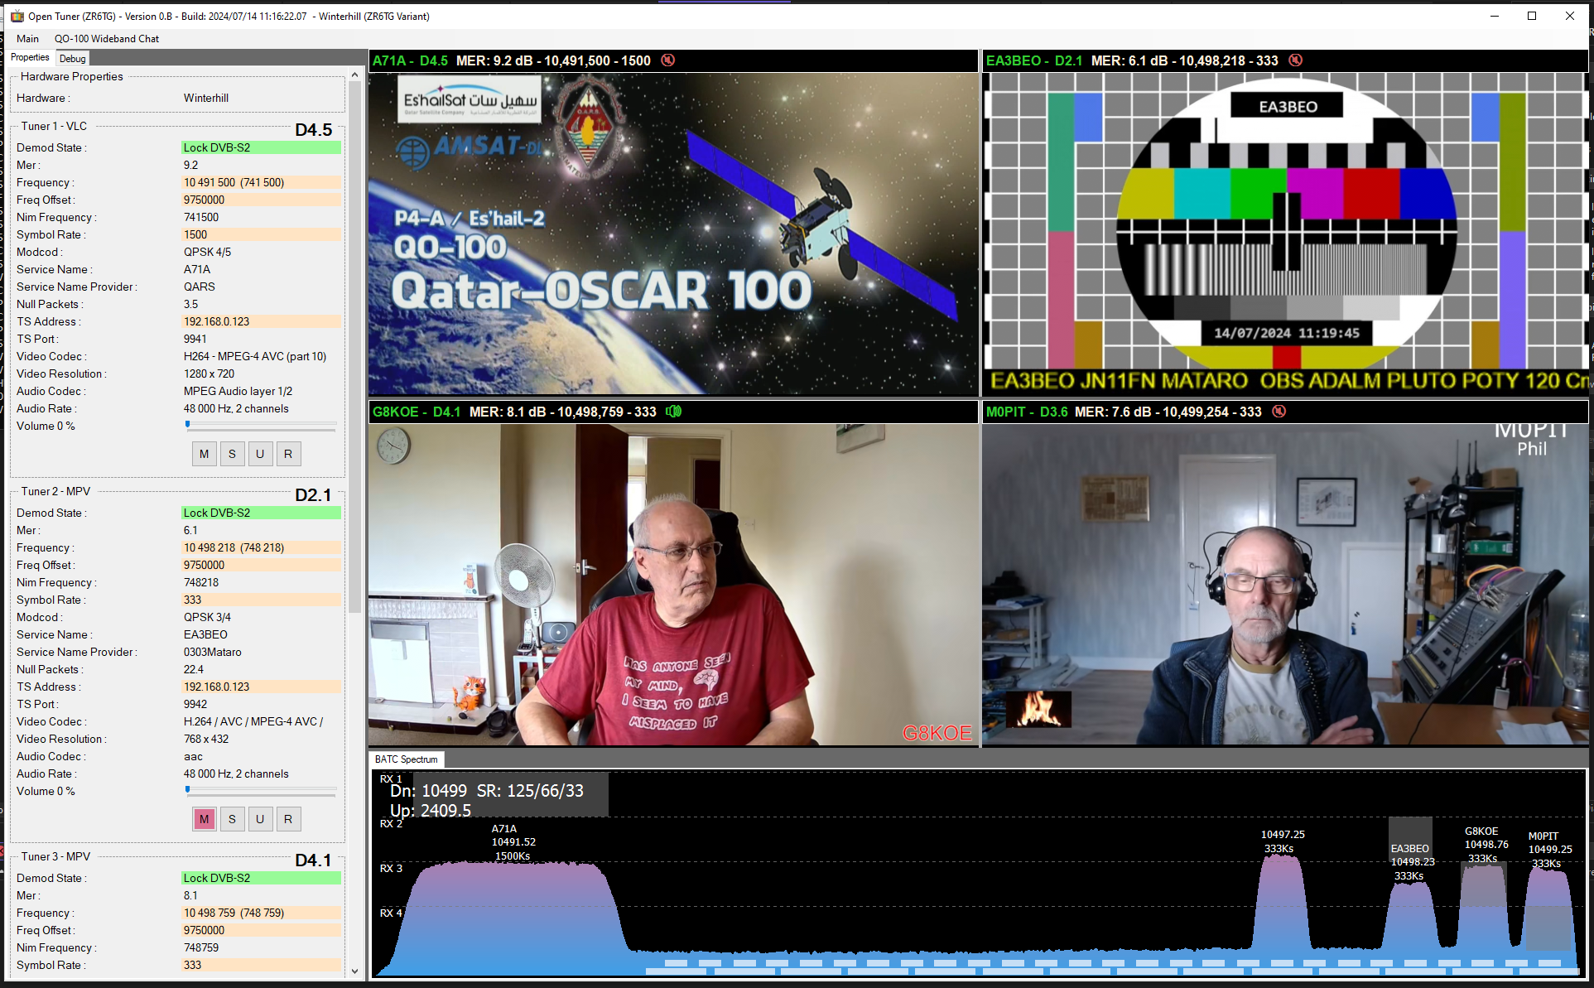
Task: Switch to the Properties tab
Action: [31, 58]
